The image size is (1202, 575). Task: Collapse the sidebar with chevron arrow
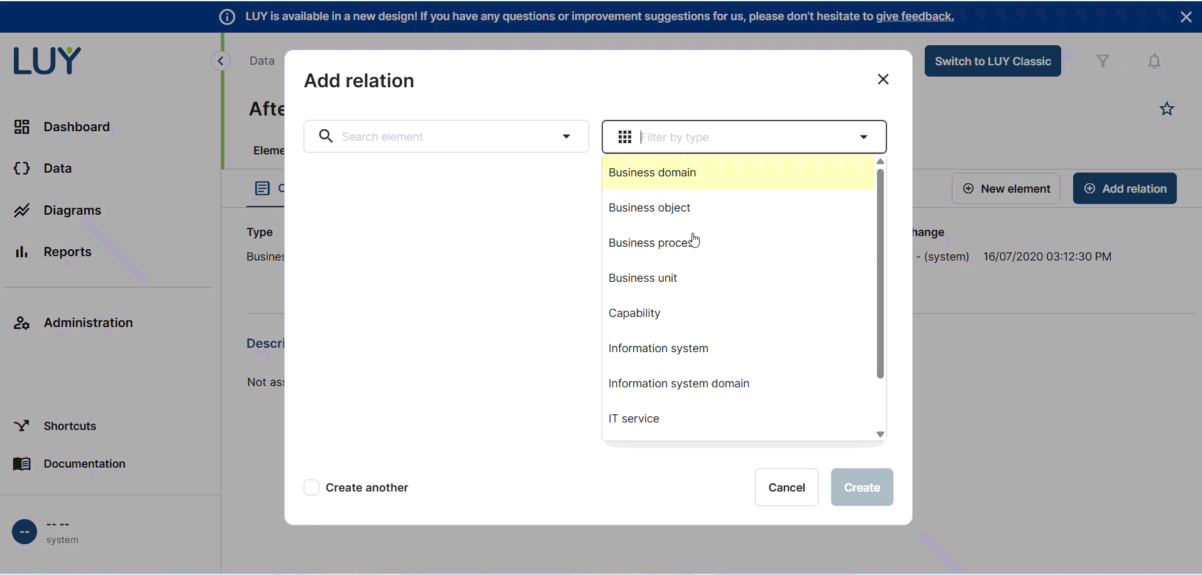click(x=221, y=61)
